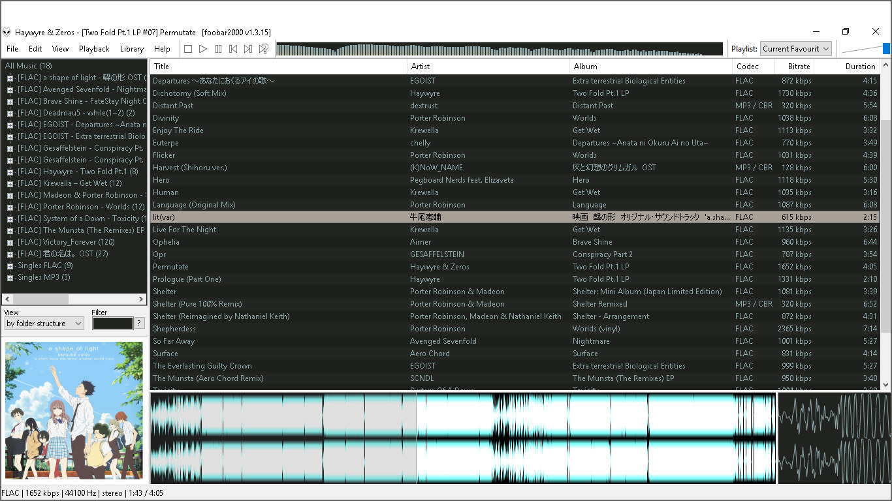Select the All Music (18) library root
Screen dimensions: 892x501
[x=29, y=65]
